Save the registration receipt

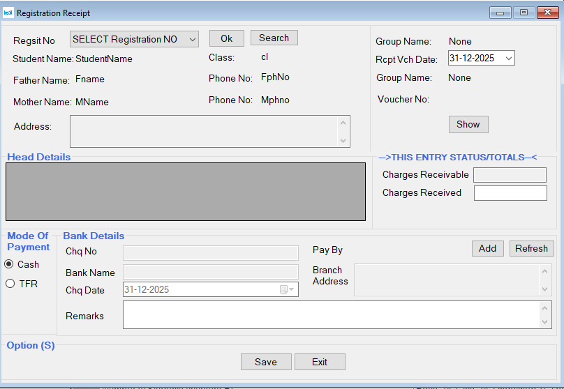pos(265,362)
